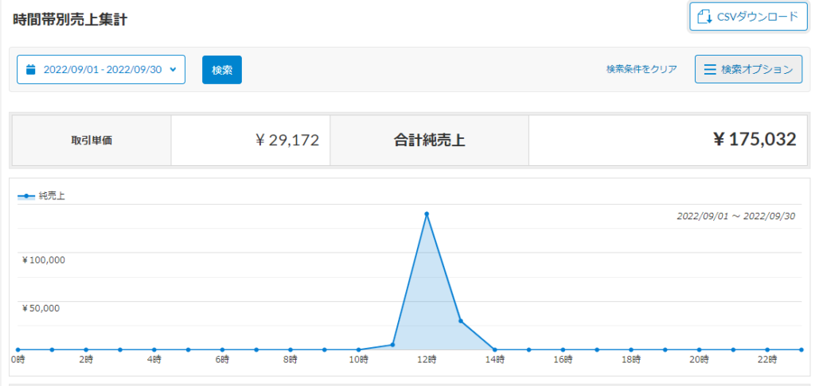Expand the 検索オプション panel
Image resolution: width=815 pixels, height=386 pixels.
(x=747, y=70)
